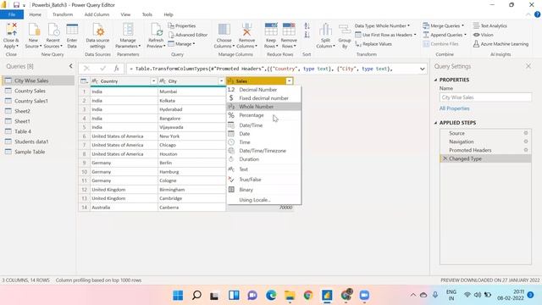Click Refresh Preview icon
Image resolution: width=542 pixels, height=305 pixels.
(x=156, y=30)
